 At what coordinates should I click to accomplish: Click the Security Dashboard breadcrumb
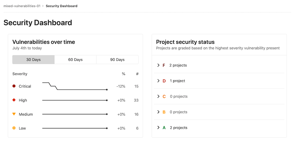click(62, 6)
